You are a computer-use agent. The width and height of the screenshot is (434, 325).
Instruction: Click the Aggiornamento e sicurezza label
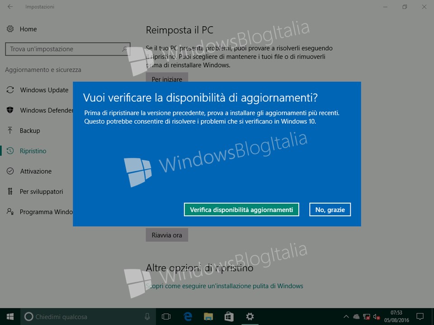(x=43, y=70)
